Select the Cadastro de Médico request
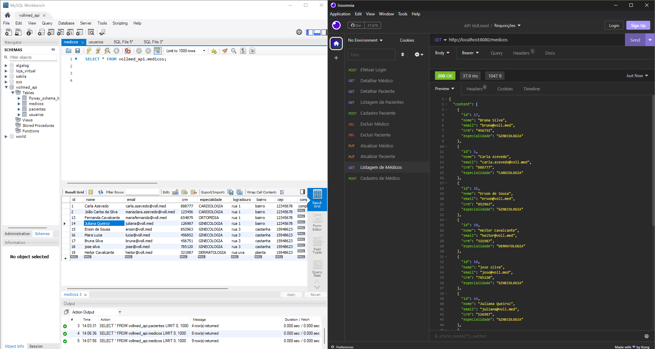Viewport: 655px width, 349px height. 380,178
